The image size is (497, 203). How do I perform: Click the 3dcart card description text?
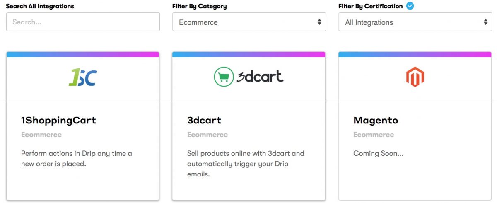tap(246, 164)
